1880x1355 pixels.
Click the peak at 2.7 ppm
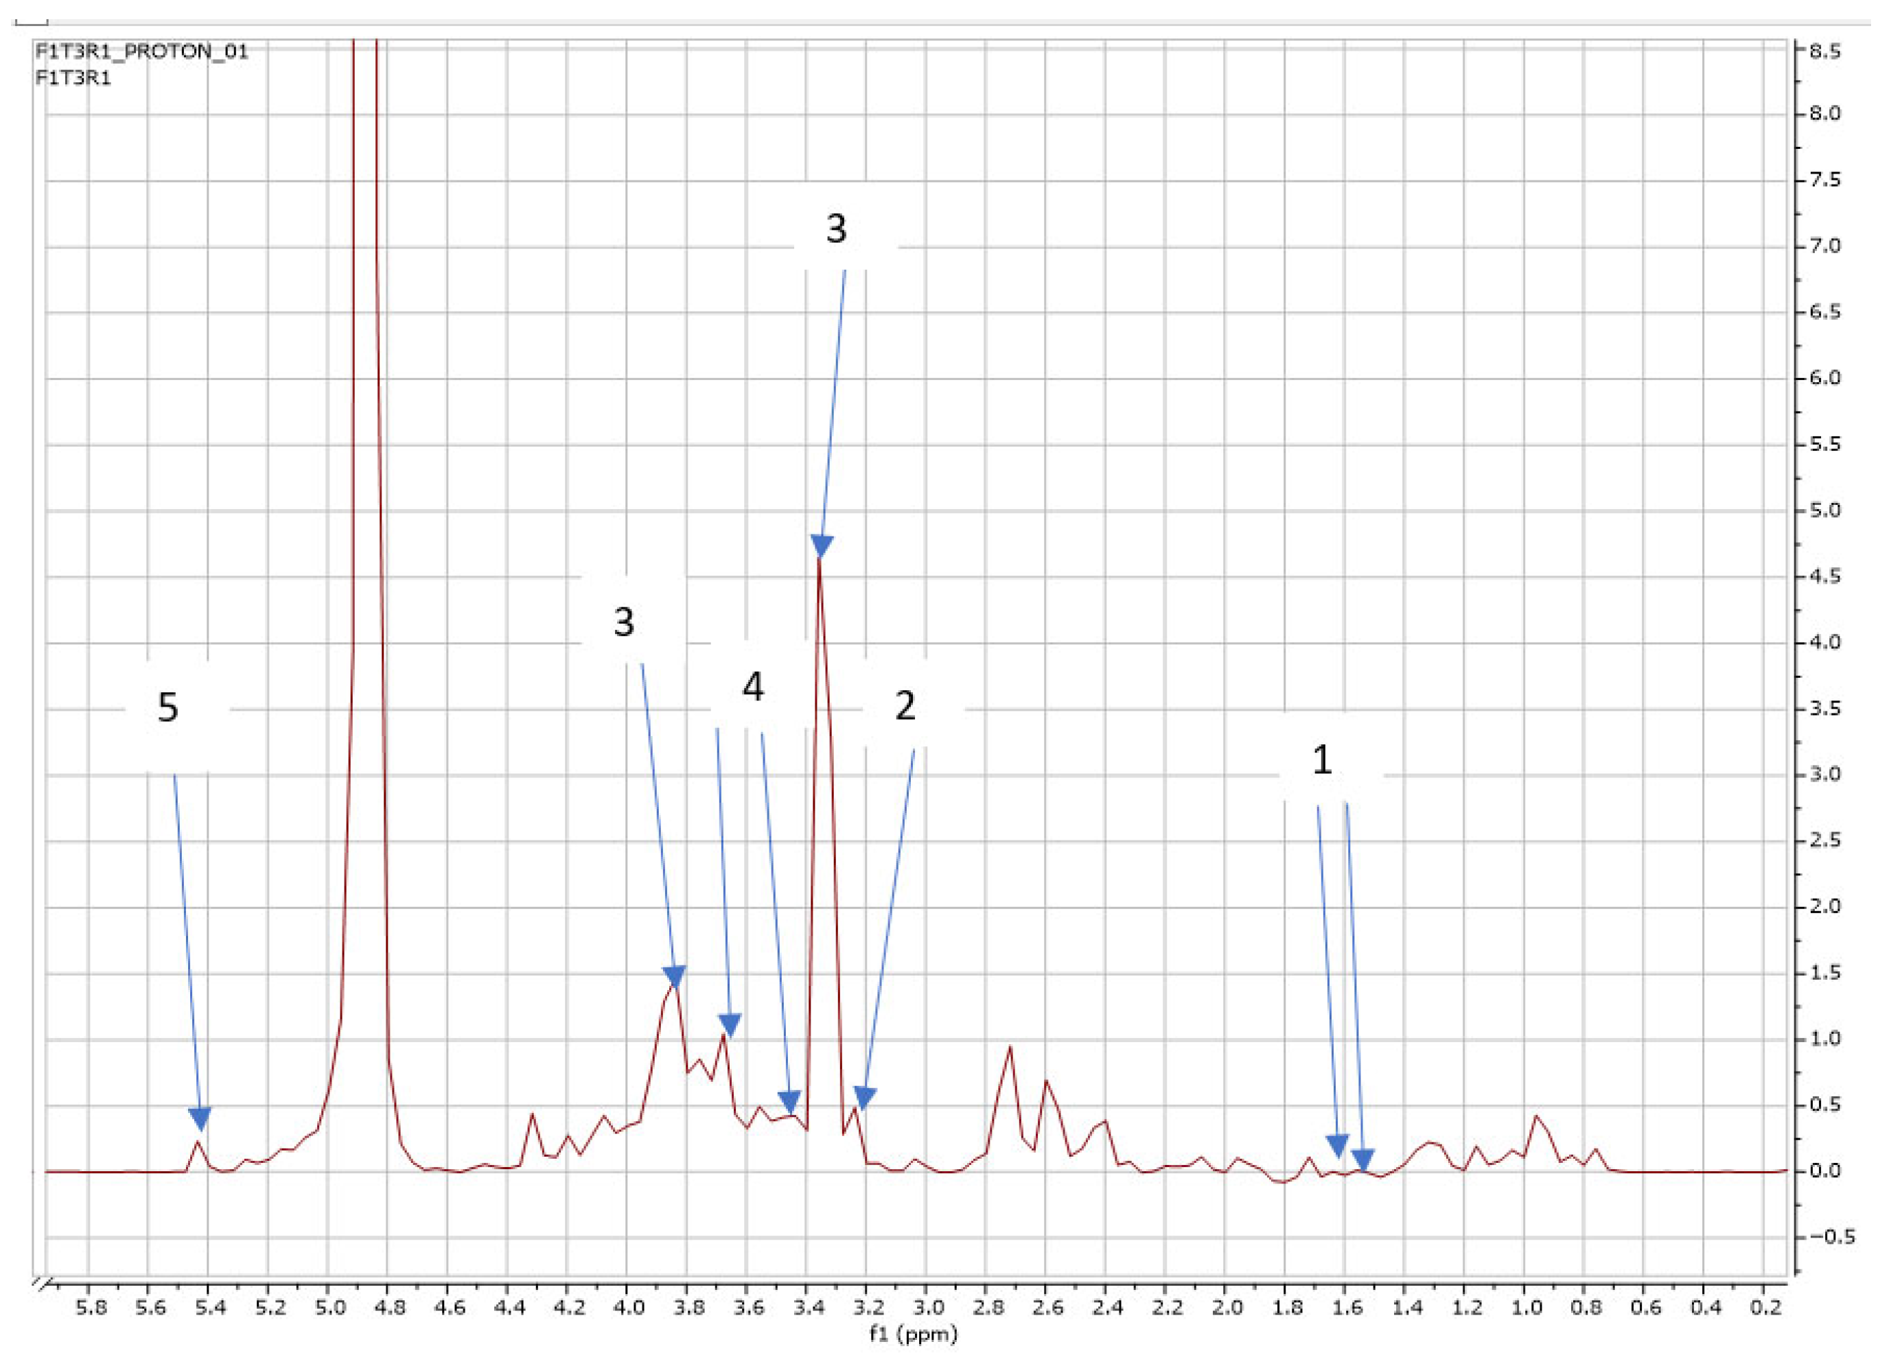coord(1010,1048)
